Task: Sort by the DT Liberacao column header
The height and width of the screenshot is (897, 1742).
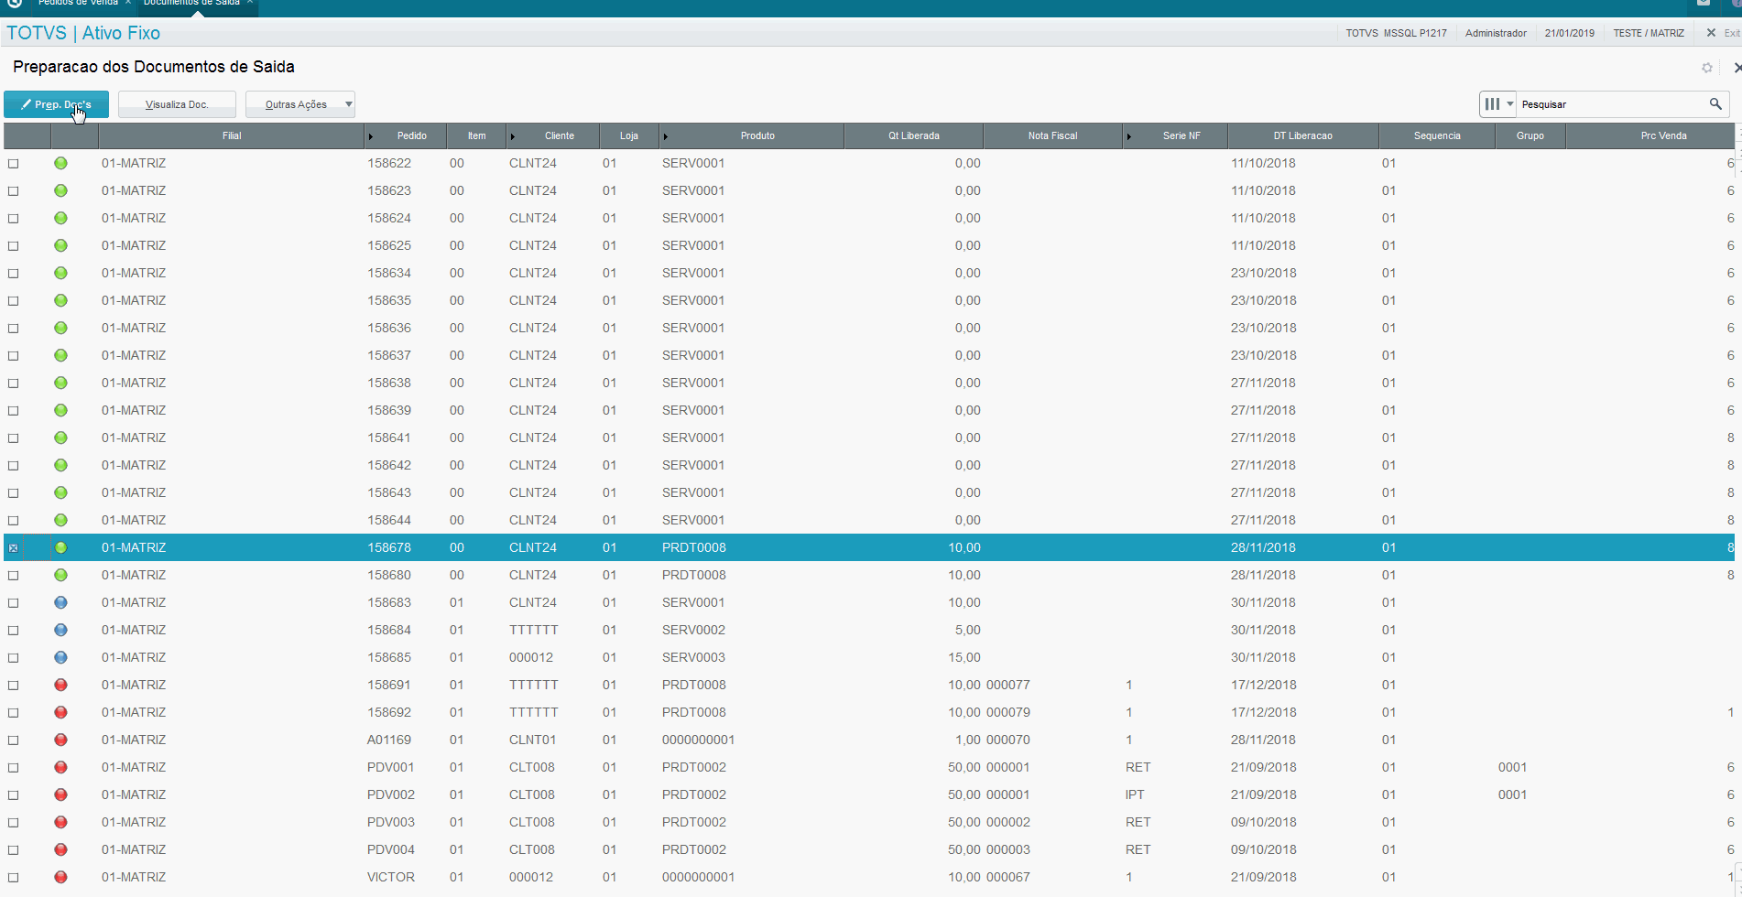Action: [1302, 135]
